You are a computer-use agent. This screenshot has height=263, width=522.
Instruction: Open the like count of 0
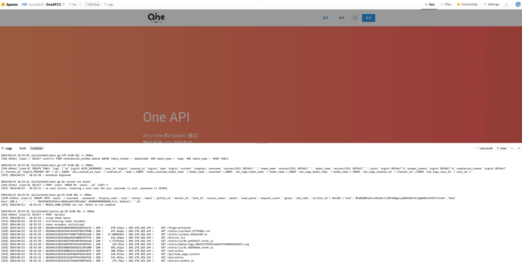point(80,4)
